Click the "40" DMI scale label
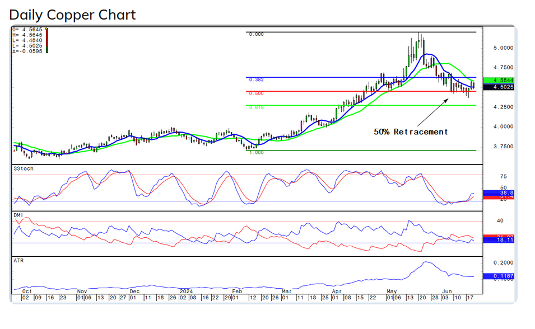This screenshot has height=329, width=535. 500,221
